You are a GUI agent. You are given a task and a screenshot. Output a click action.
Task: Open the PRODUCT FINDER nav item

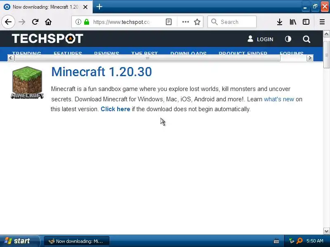click(x=243, y=53)
